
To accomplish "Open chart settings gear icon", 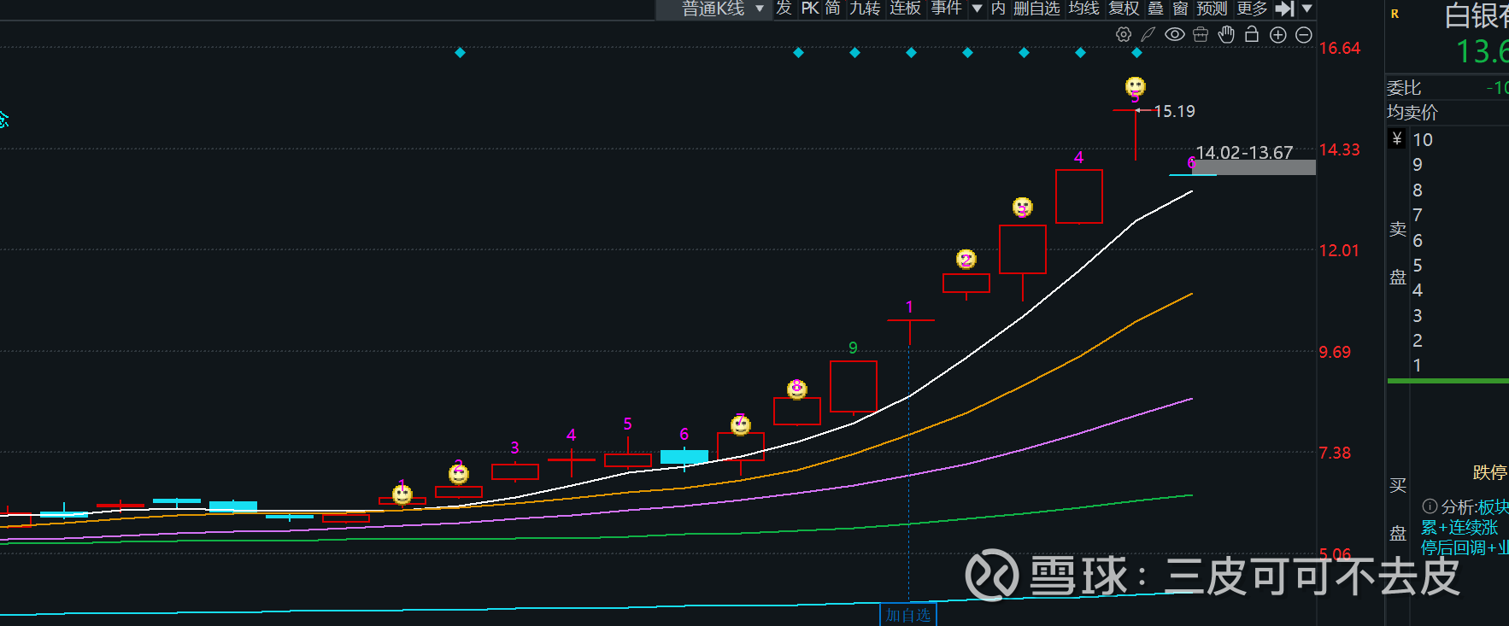I will tap(1124, 35).
